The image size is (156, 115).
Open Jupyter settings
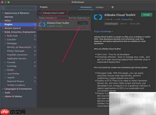(x=11, y=77)
